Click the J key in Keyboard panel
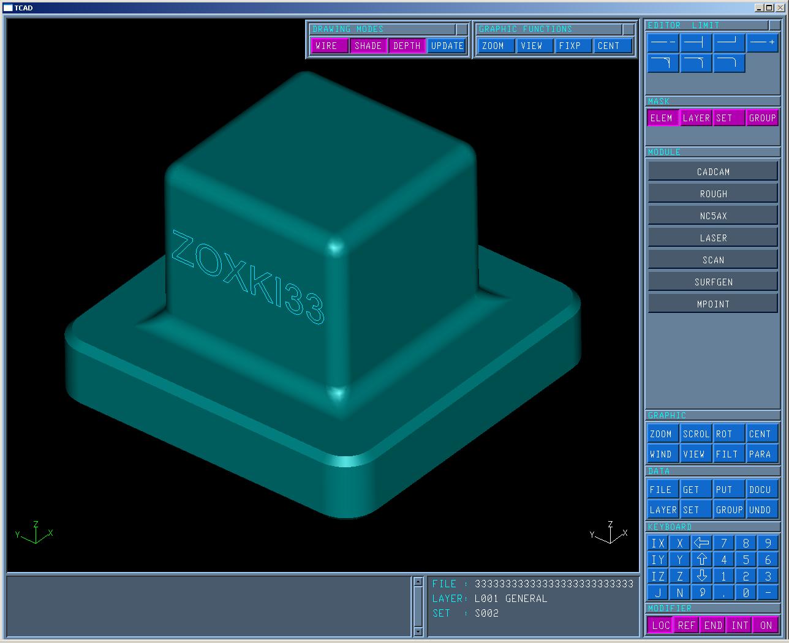 coord(658,593)
